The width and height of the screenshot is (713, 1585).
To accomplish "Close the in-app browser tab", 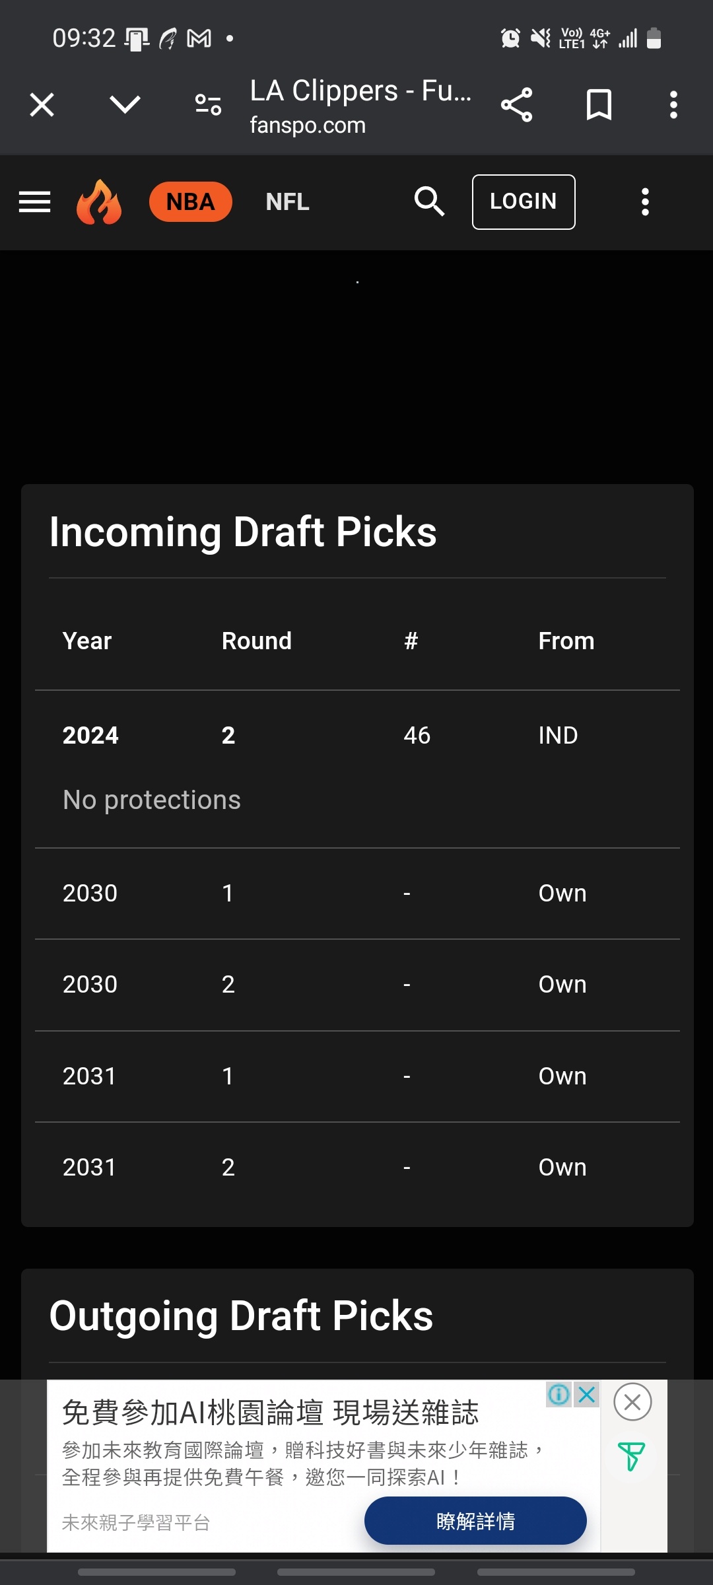I will pos(42,104).
